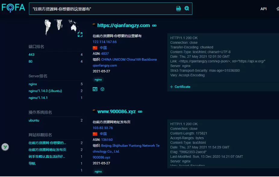Screen dimensions: 279x177
Task: Click the cube icon for qianfangzy.com
Action: 103,89
